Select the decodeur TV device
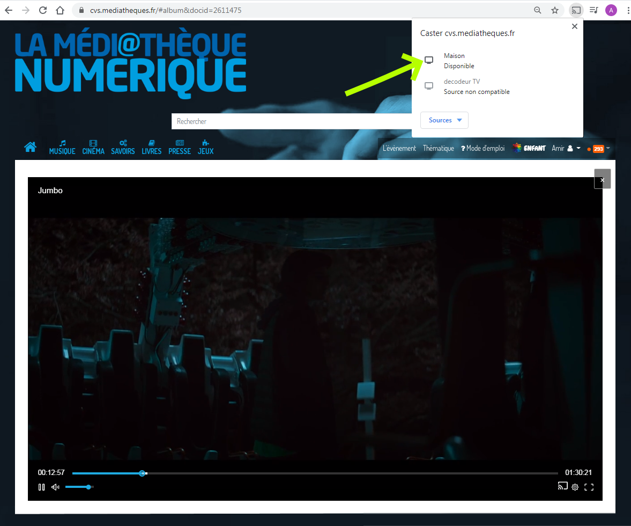631x526 pixels. (x=498, y=86)
